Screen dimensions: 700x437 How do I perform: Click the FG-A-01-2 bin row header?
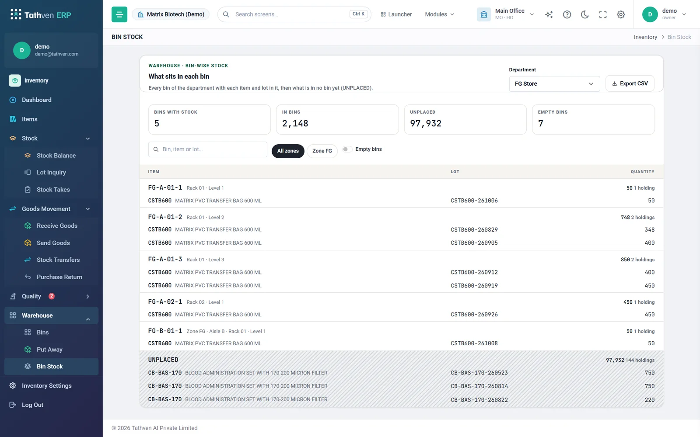pos(401,217)
